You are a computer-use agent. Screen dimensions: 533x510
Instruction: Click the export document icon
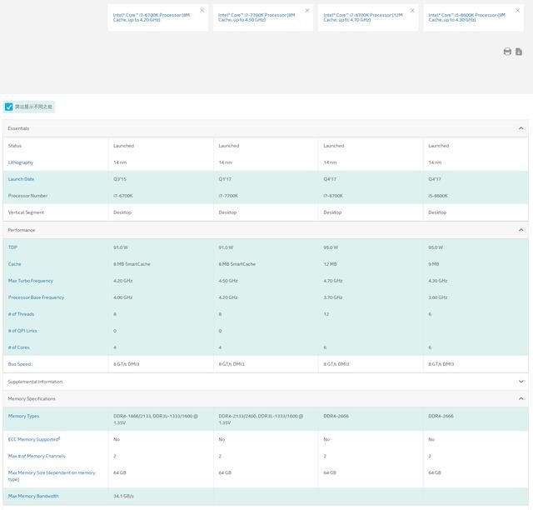point(519,52)
